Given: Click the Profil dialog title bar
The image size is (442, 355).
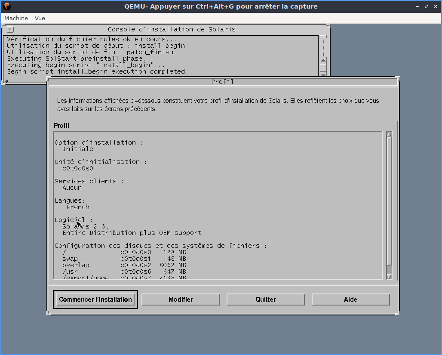Looking at the screenshot, I should tap(223, 82).
